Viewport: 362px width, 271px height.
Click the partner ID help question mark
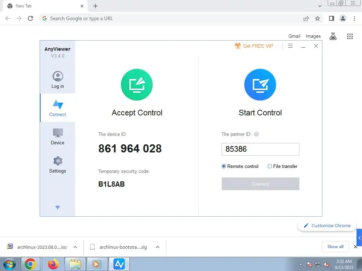[x=256, y=134]
